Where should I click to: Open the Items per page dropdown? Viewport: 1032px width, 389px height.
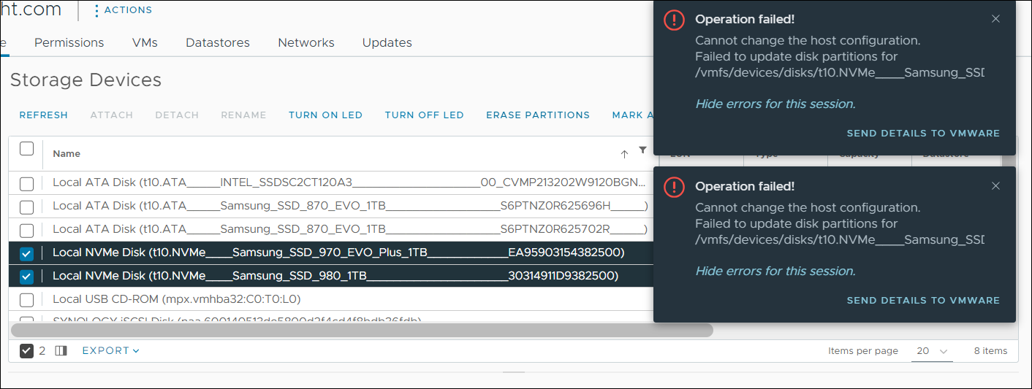933,351
